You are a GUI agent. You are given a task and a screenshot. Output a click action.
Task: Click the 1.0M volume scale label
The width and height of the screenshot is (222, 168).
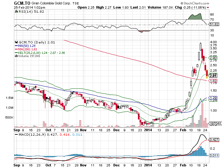click(10, 108)
